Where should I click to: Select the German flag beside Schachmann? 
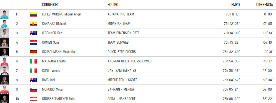click(x=33, y=52)
